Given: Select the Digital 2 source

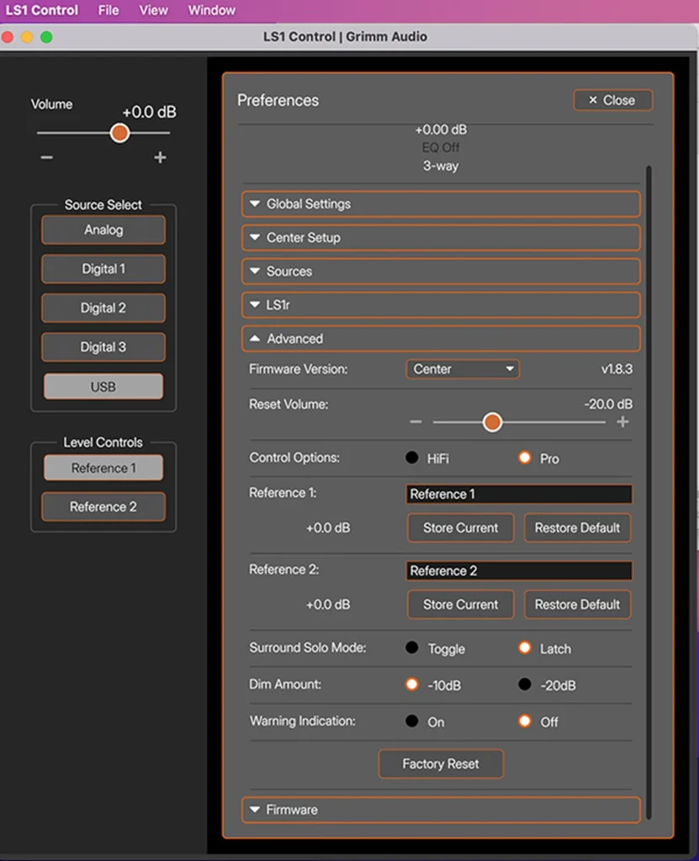Looking at the screenshot, I should pos(103,308).
